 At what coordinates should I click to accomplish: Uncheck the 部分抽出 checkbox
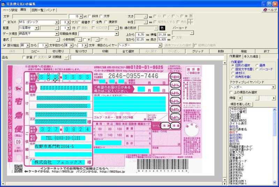[x=5, y=45]
